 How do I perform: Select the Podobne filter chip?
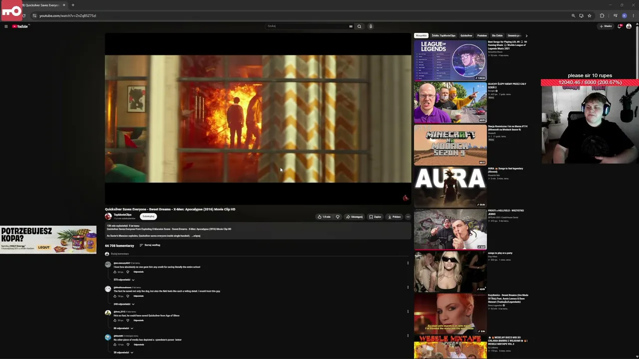click(482, 36)
